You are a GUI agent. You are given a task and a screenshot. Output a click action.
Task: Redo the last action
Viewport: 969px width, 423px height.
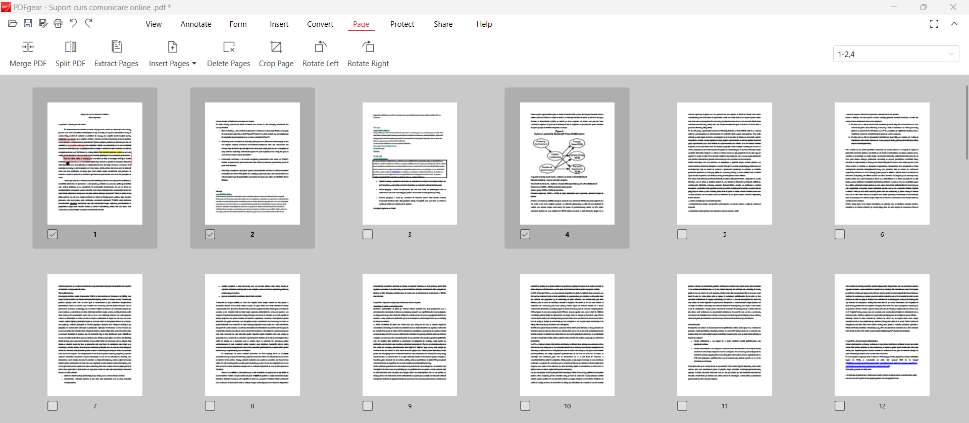pos(89,23)
